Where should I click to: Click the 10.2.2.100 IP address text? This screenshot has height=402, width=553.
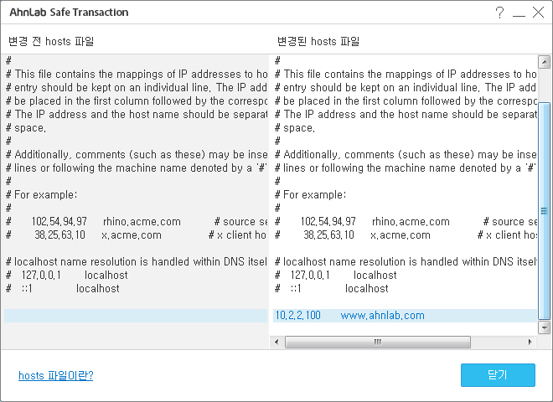297,315
